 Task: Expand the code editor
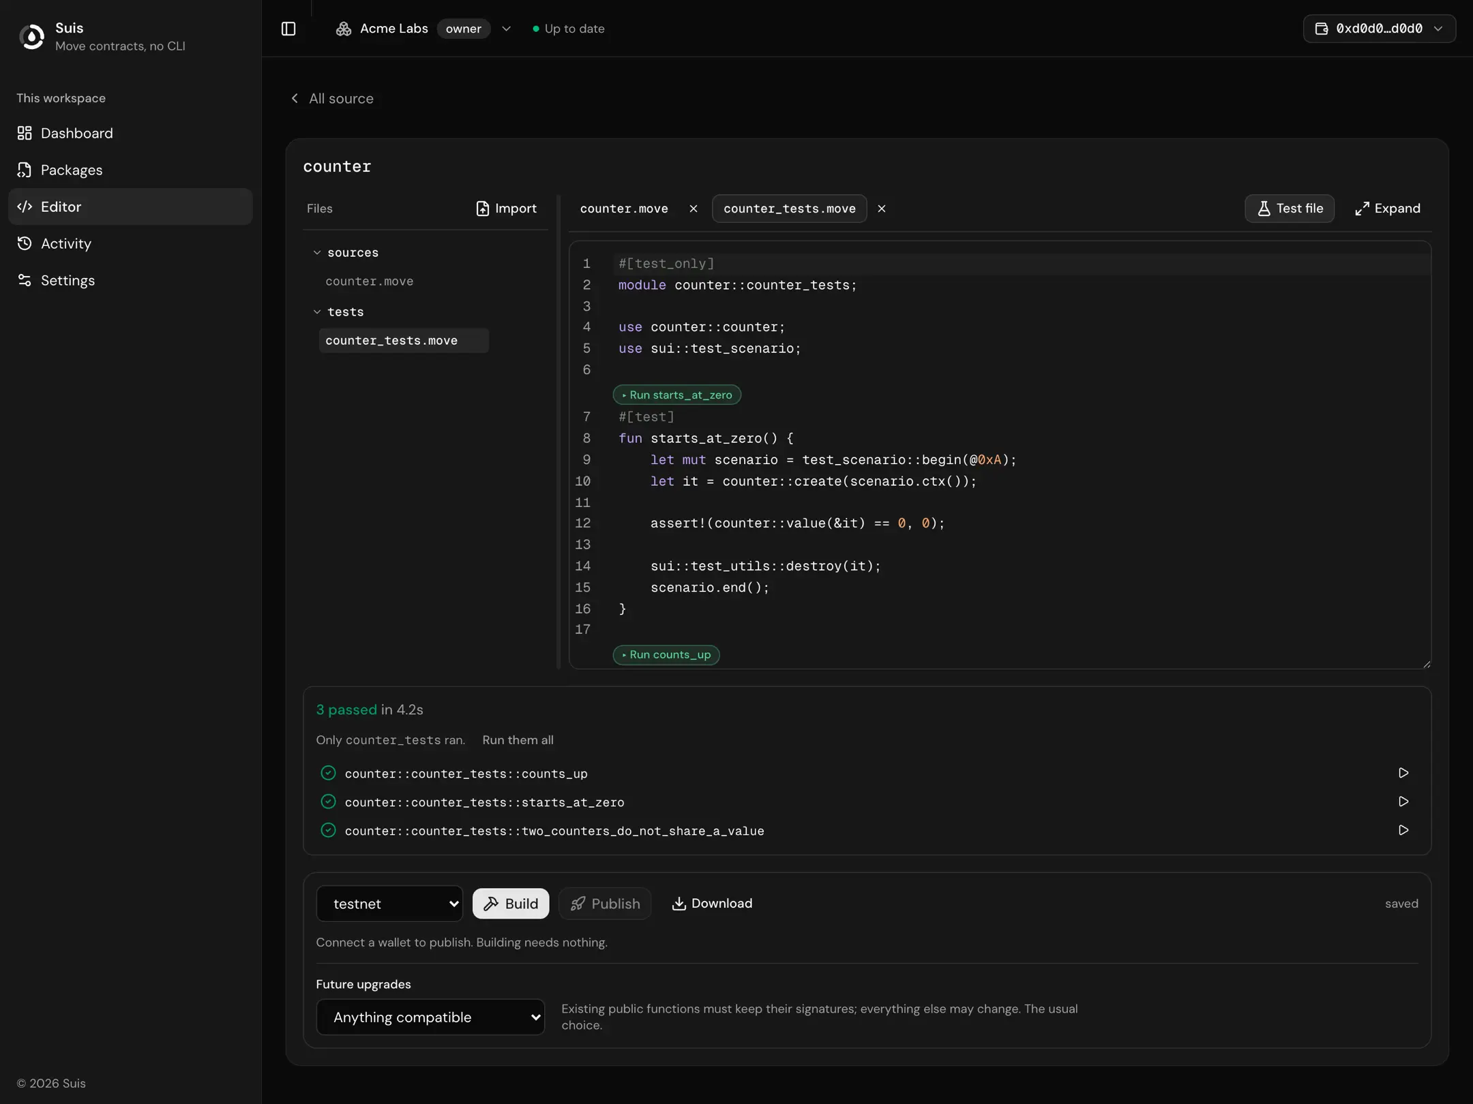pos(1387,209)
